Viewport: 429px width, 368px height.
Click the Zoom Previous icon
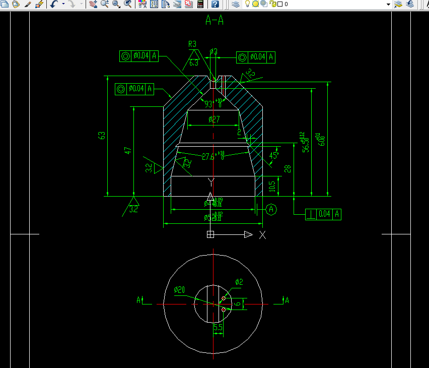tap(128, 4)
